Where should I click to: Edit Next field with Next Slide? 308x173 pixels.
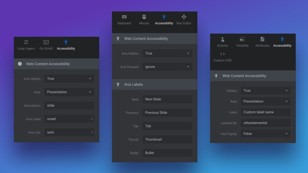(x=167, y=99)
